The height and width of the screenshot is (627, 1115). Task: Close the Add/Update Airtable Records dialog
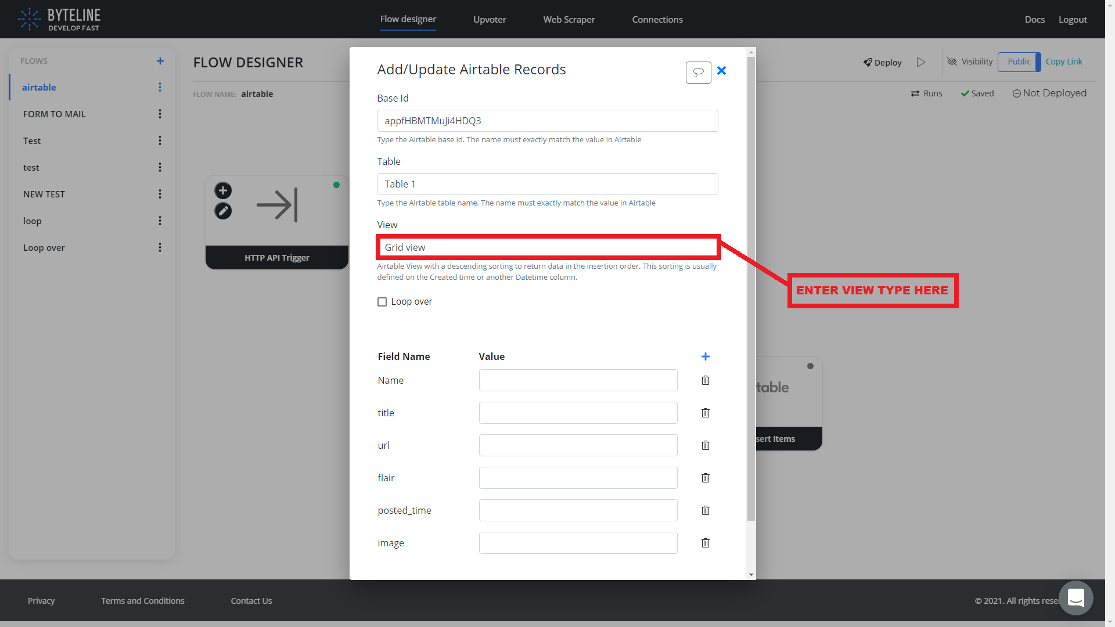click(x=721, y=70)
